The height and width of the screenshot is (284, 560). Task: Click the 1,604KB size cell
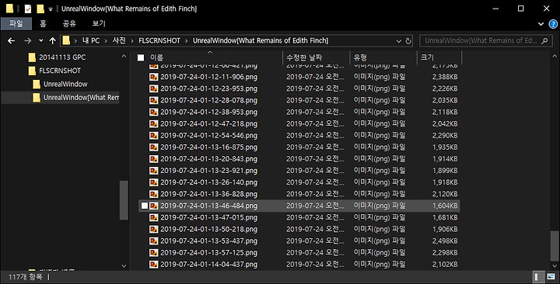click(x=445, y=206)
